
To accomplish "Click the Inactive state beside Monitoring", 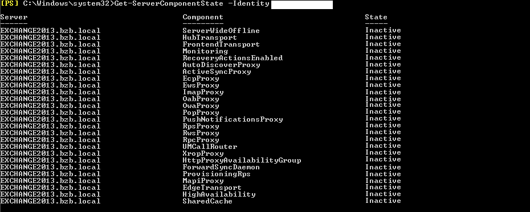I will (383, 51).
